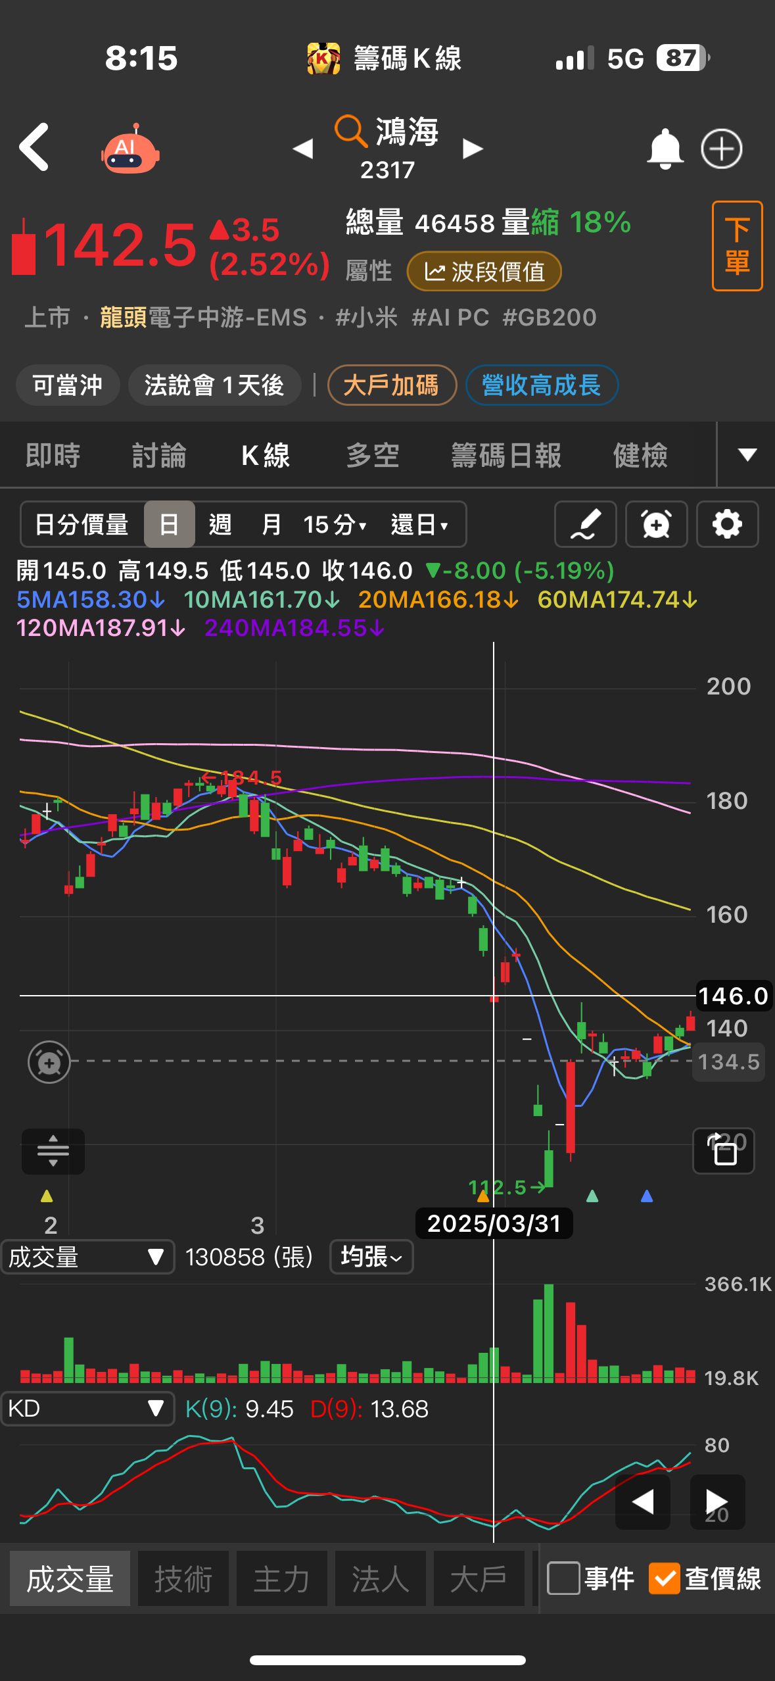Tap the green event triangle marker
This screenshot has height=1681, width=775.
592,1196
